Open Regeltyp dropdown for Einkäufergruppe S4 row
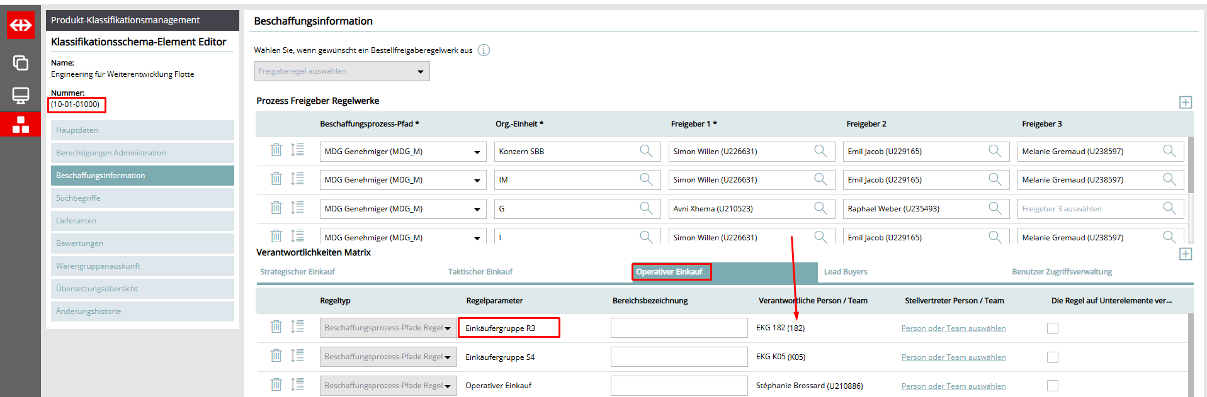Viewport: 1207px width, 397px height. [x=448, y=357]
